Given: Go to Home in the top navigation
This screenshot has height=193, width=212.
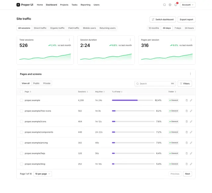Looking at the screenshot, I should click(40, 5).
